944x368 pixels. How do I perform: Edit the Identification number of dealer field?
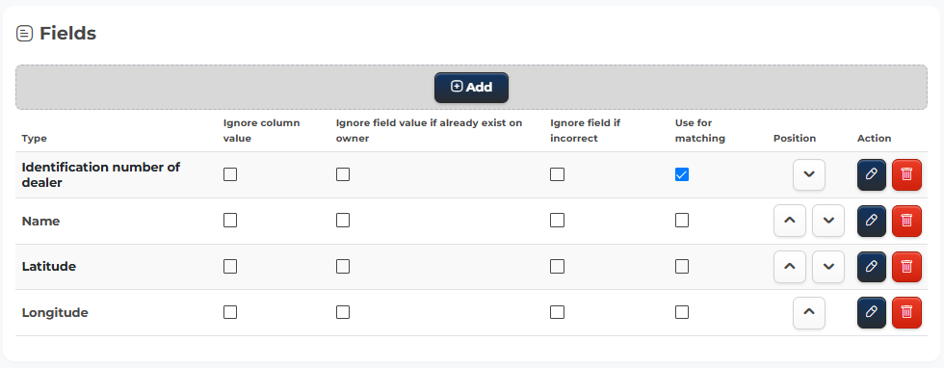tap(871, 174)
